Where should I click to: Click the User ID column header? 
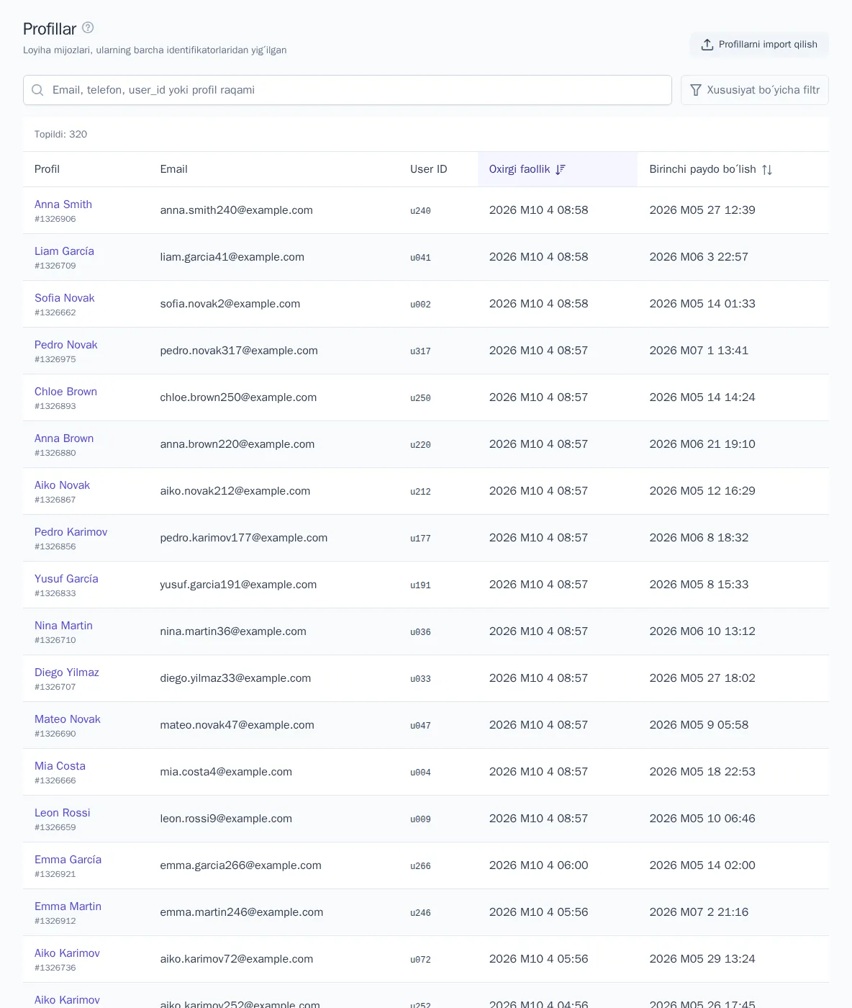point(428,169)
